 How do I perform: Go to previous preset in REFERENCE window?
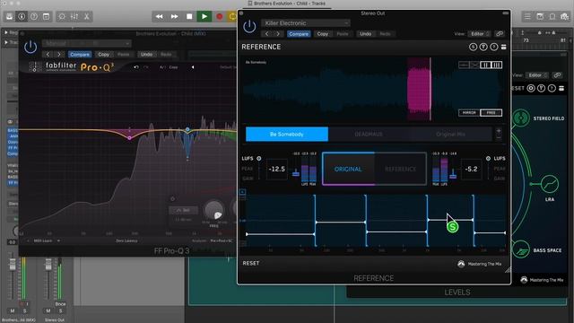(x=267, y=34)
